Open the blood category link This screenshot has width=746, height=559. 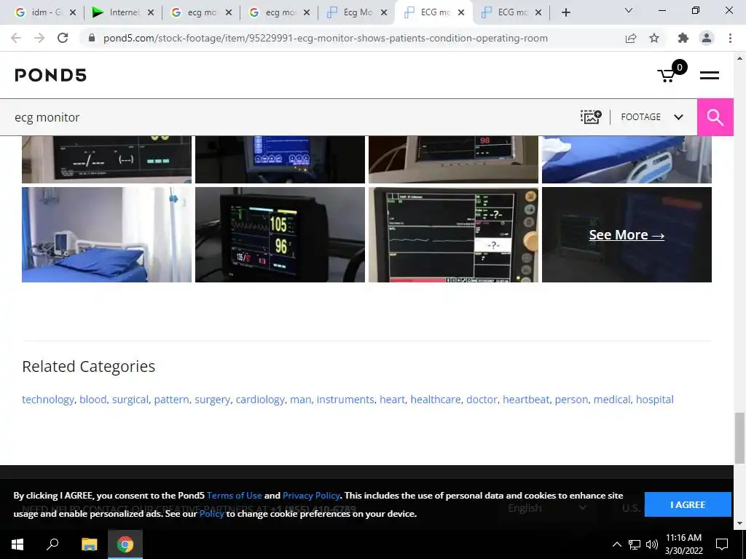pyautogui.click(x=93, y=400)
